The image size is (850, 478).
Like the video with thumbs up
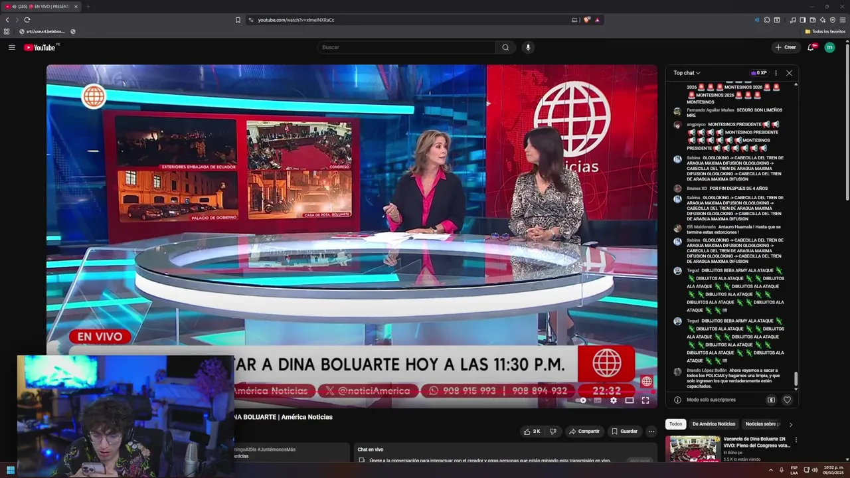click(x=532, y=432)
